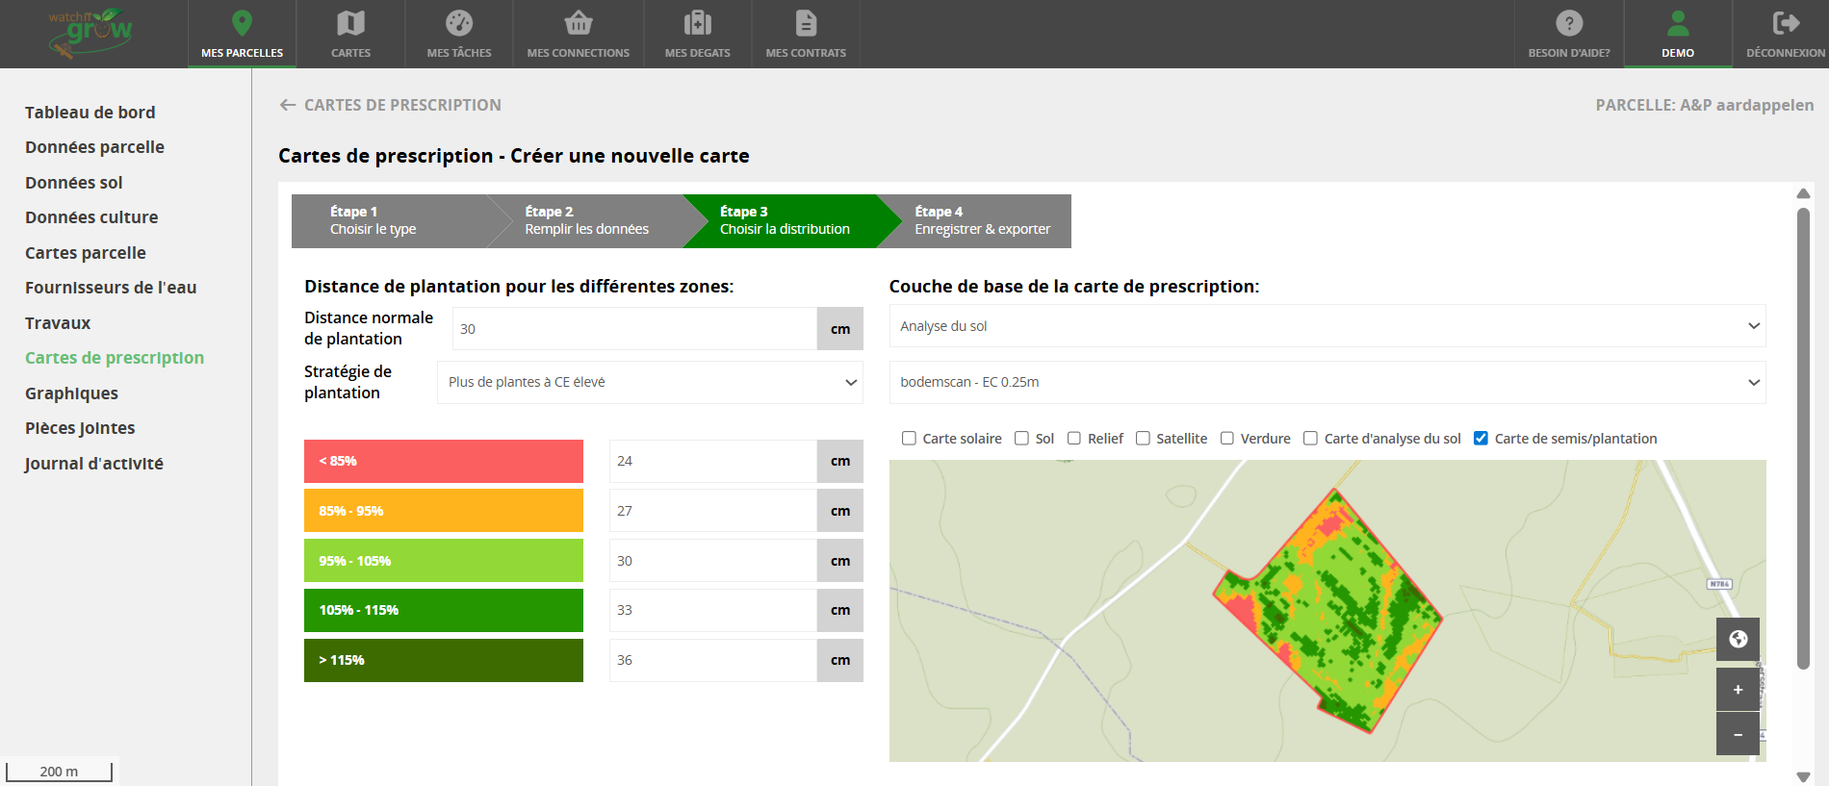Click the 105% - 115% distance field (33)
The height and width of the screenshot is (786, 1829).
[713, 610]
